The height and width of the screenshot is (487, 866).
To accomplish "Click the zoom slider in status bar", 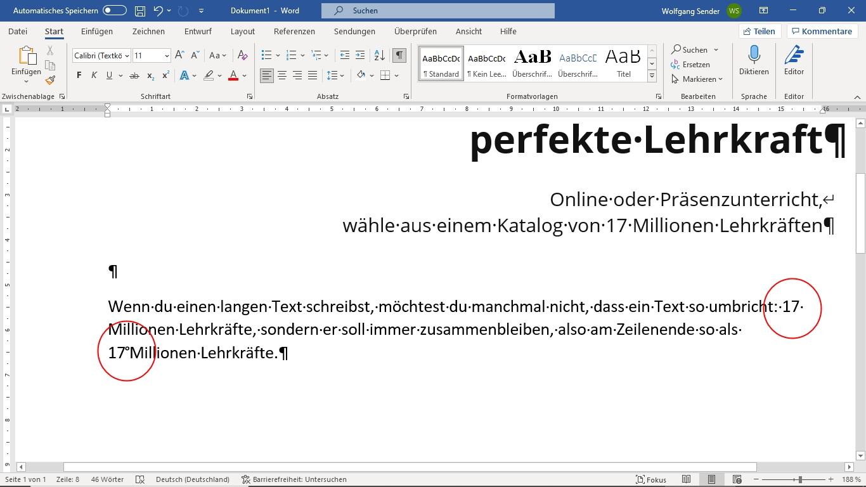I will pos(800,479).
